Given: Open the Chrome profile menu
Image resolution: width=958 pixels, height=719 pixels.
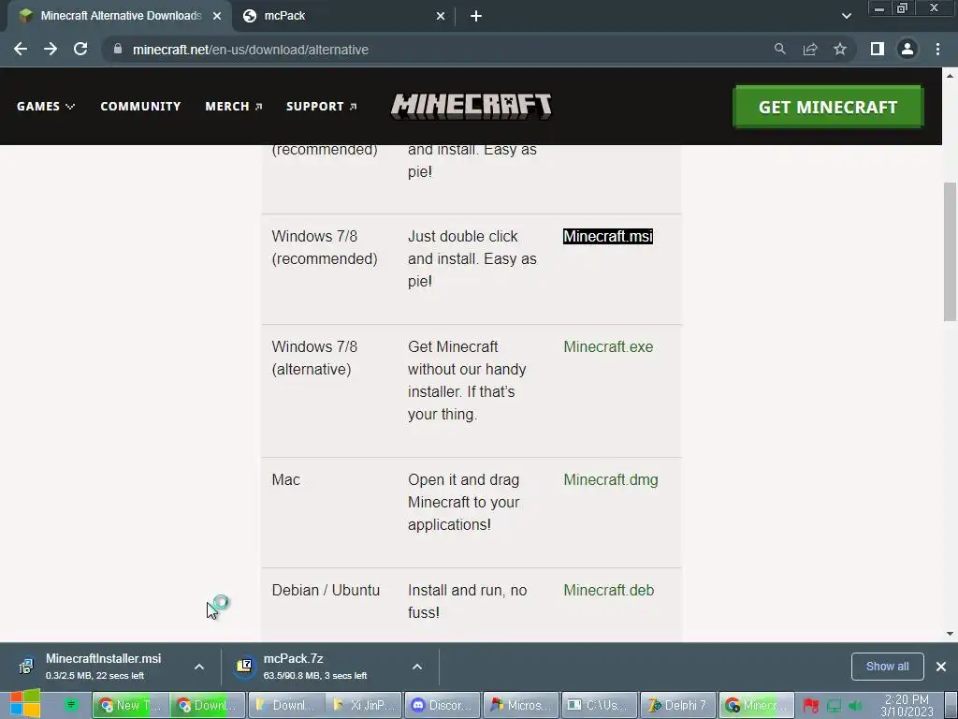Looking at the screenshot, I should [x=907, y=49].
